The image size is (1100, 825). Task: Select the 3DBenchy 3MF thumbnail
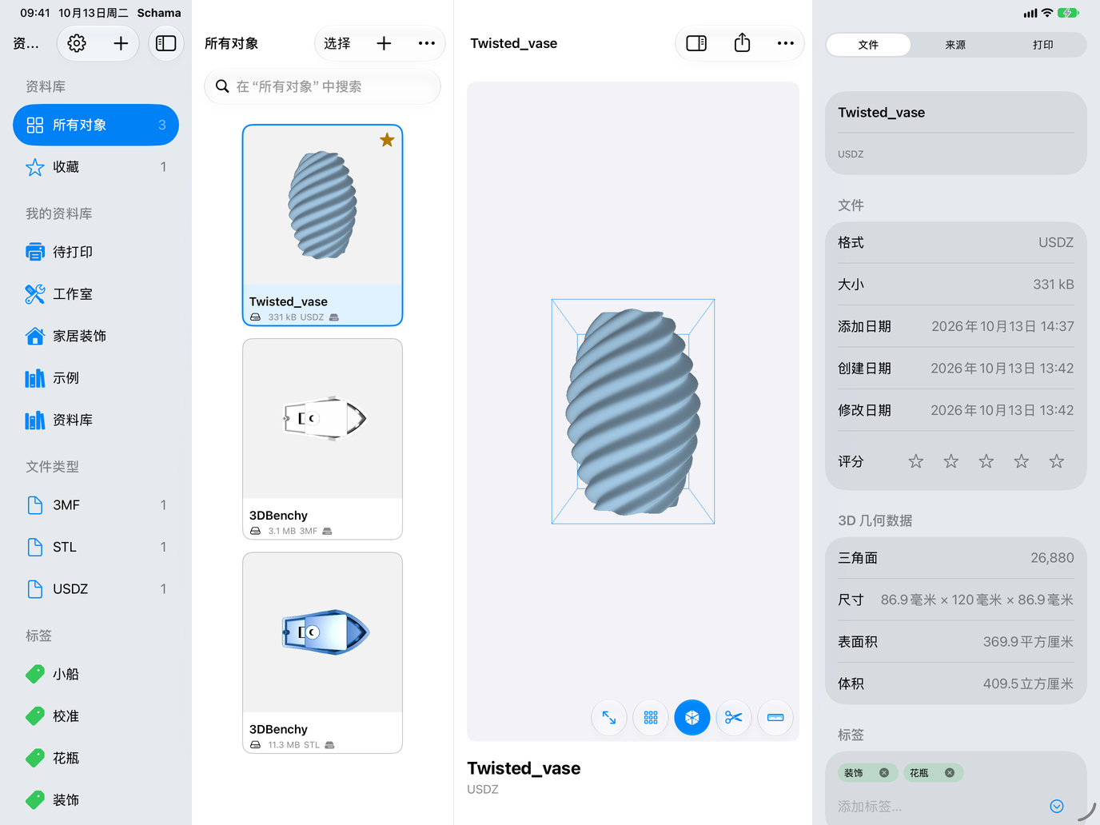tap(322, 419)
